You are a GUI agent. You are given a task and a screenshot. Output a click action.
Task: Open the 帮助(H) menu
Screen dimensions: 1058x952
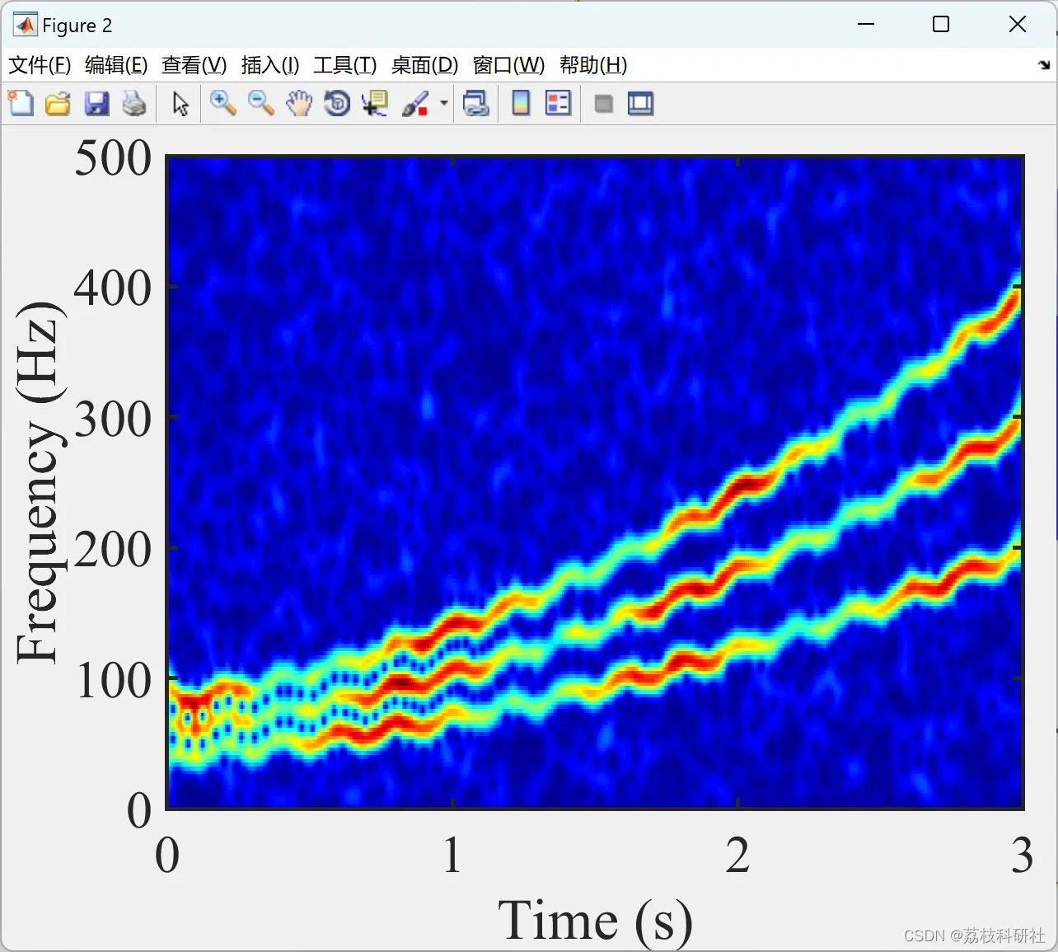[593, 65]
